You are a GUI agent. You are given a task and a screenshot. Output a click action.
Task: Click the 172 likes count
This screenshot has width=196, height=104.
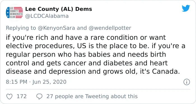pyautogui.click(x=22, y=96)
